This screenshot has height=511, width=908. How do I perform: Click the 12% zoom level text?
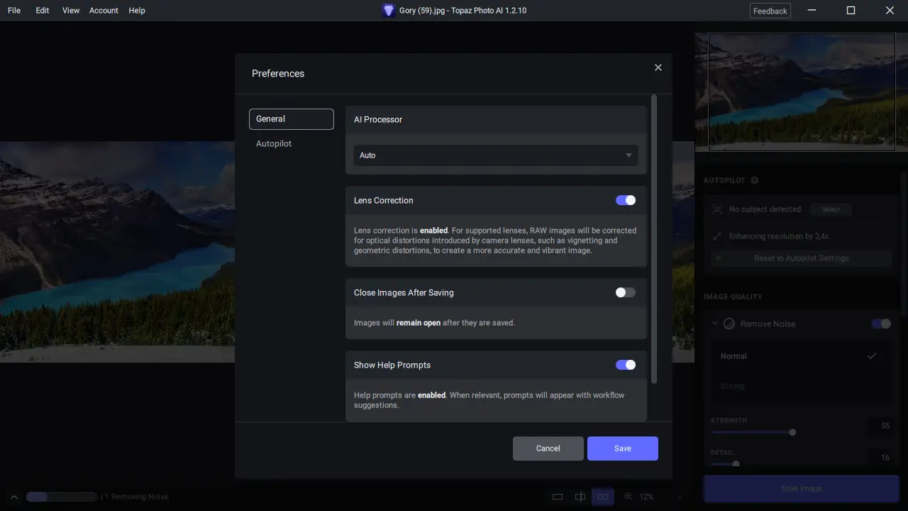(x=646, y=497)
